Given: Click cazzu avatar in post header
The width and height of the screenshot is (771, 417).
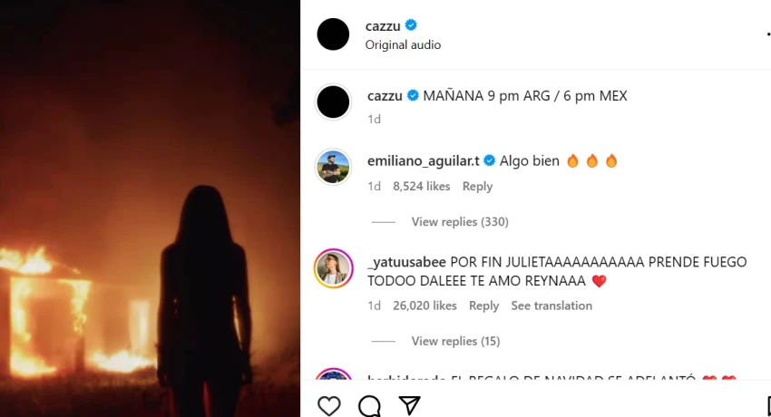Looking at the screenshot, I should pyautogui.click(x=333, y=34).
